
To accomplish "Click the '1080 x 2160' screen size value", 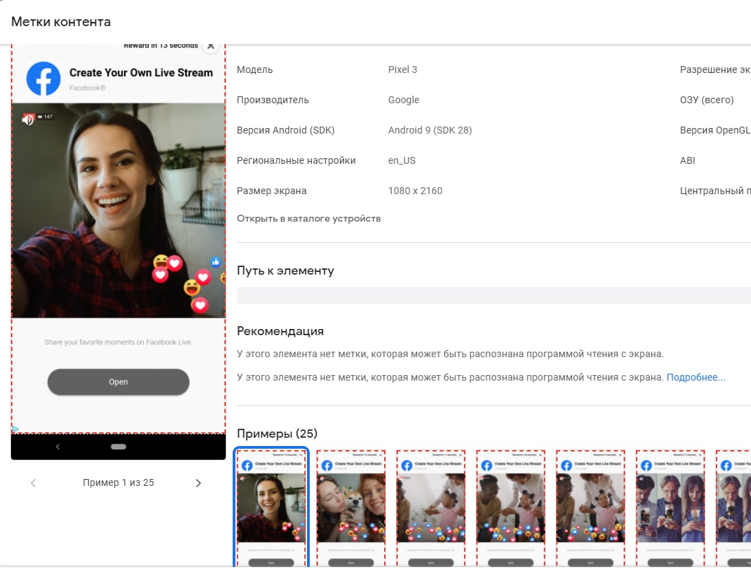I will pos(415,191).
